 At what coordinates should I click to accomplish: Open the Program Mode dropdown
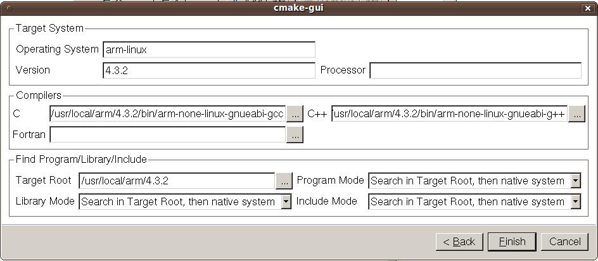(x=474, y=181)
